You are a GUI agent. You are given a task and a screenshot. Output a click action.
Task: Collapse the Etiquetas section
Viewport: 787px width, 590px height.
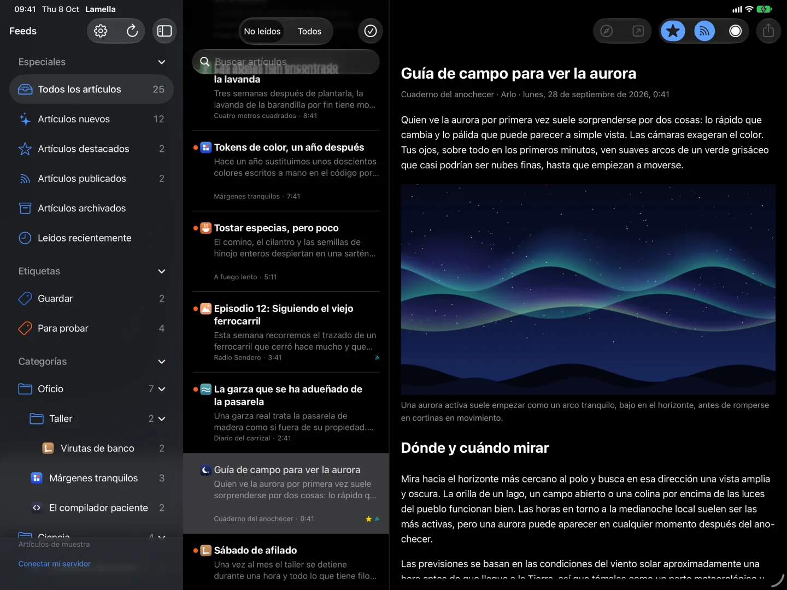tap(162, 271)
